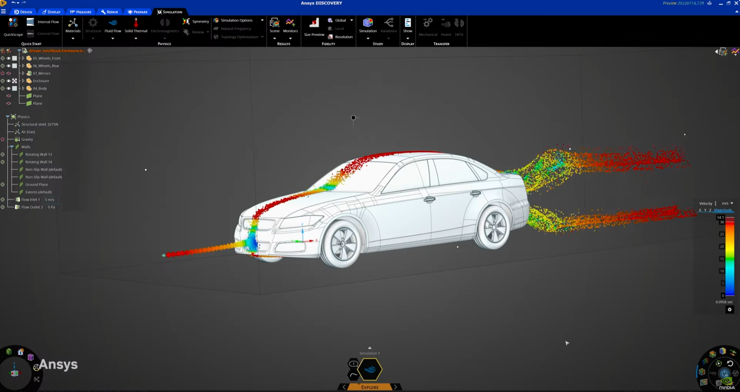Toggle visibility of the Enclosure component
This screenshot has height=392, width=740.
[8, 81]
